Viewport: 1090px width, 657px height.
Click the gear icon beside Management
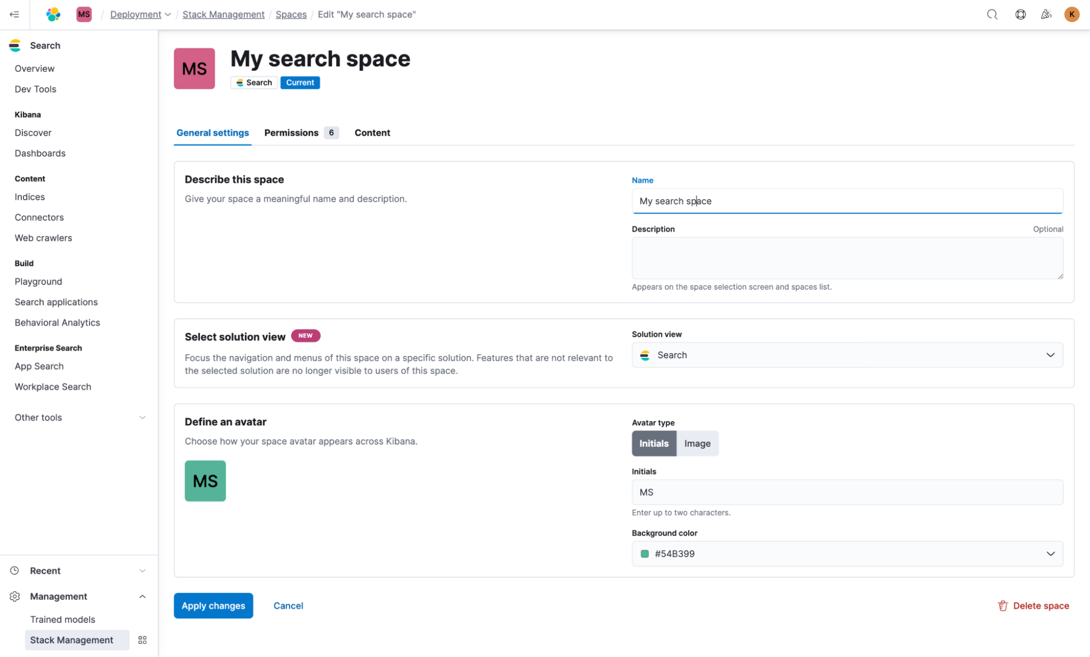15,597
